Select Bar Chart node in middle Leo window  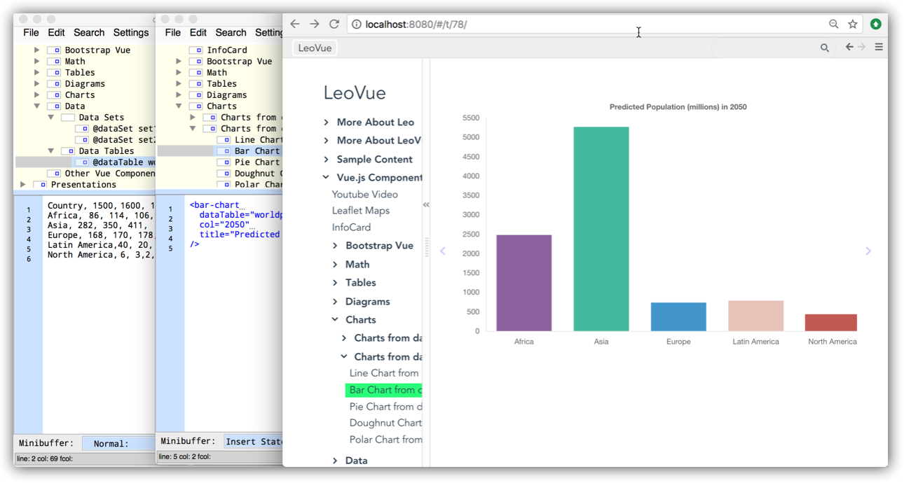pyautogui.click(x=257, y=151)
